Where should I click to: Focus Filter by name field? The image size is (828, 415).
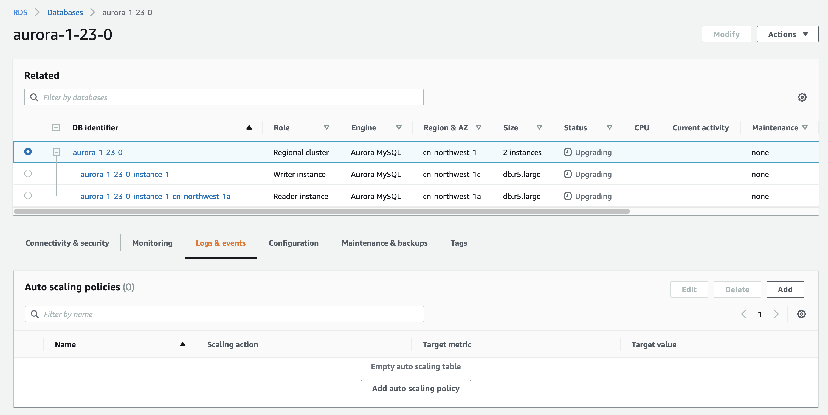[224, 314]
